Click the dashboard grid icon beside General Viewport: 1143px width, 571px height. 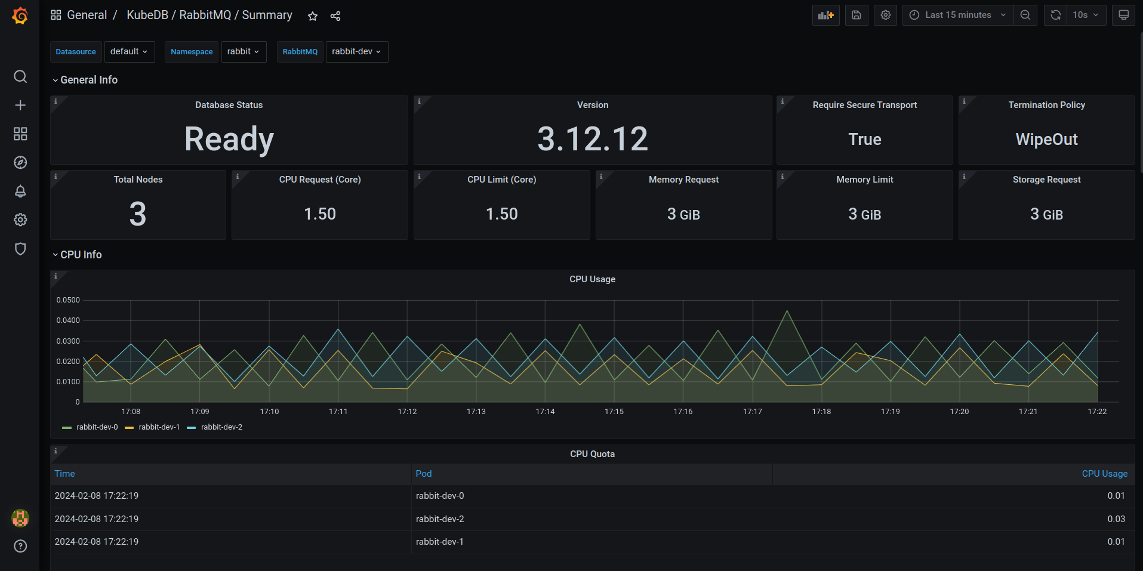pos(56,15)
